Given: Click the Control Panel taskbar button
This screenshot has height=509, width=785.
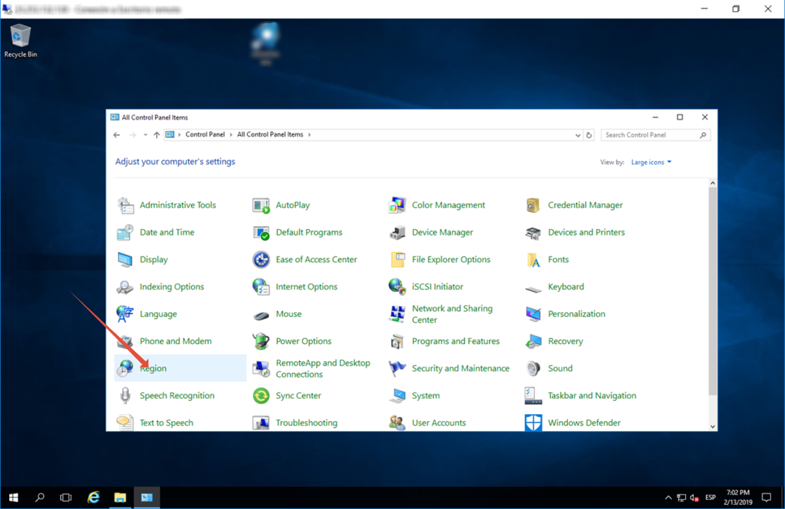Looking at the screenshot, I should [x=147, y=497].
